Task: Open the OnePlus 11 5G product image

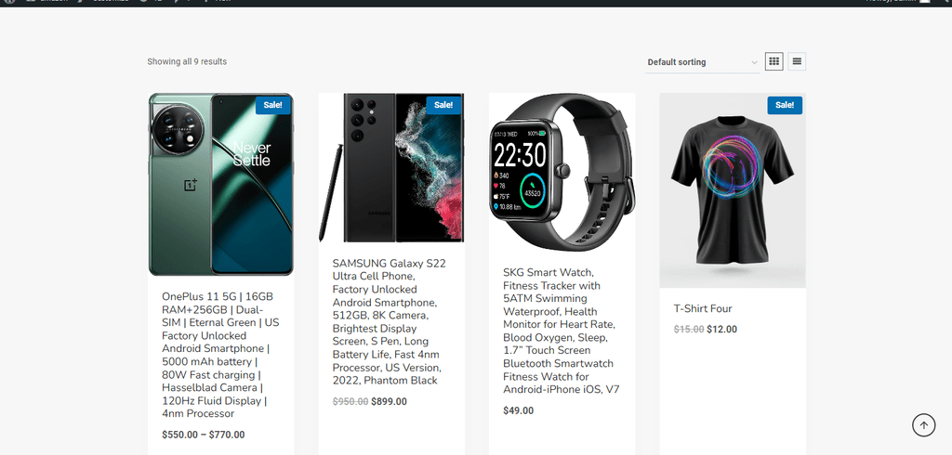Action: tap(221, 185)
